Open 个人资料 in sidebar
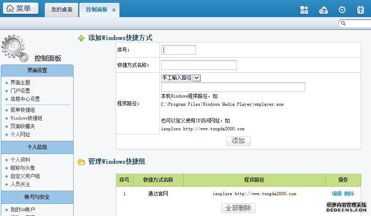Image resolution: width=371 pixels, height=216 pixels. (20, 160)
